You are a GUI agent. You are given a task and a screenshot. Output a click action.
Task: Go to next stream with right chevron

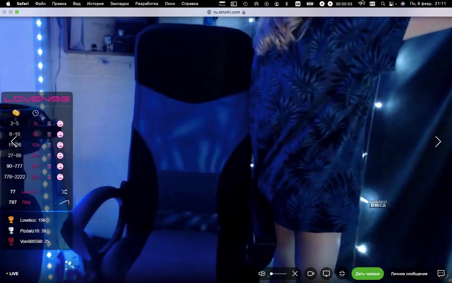tap(438, 141)
